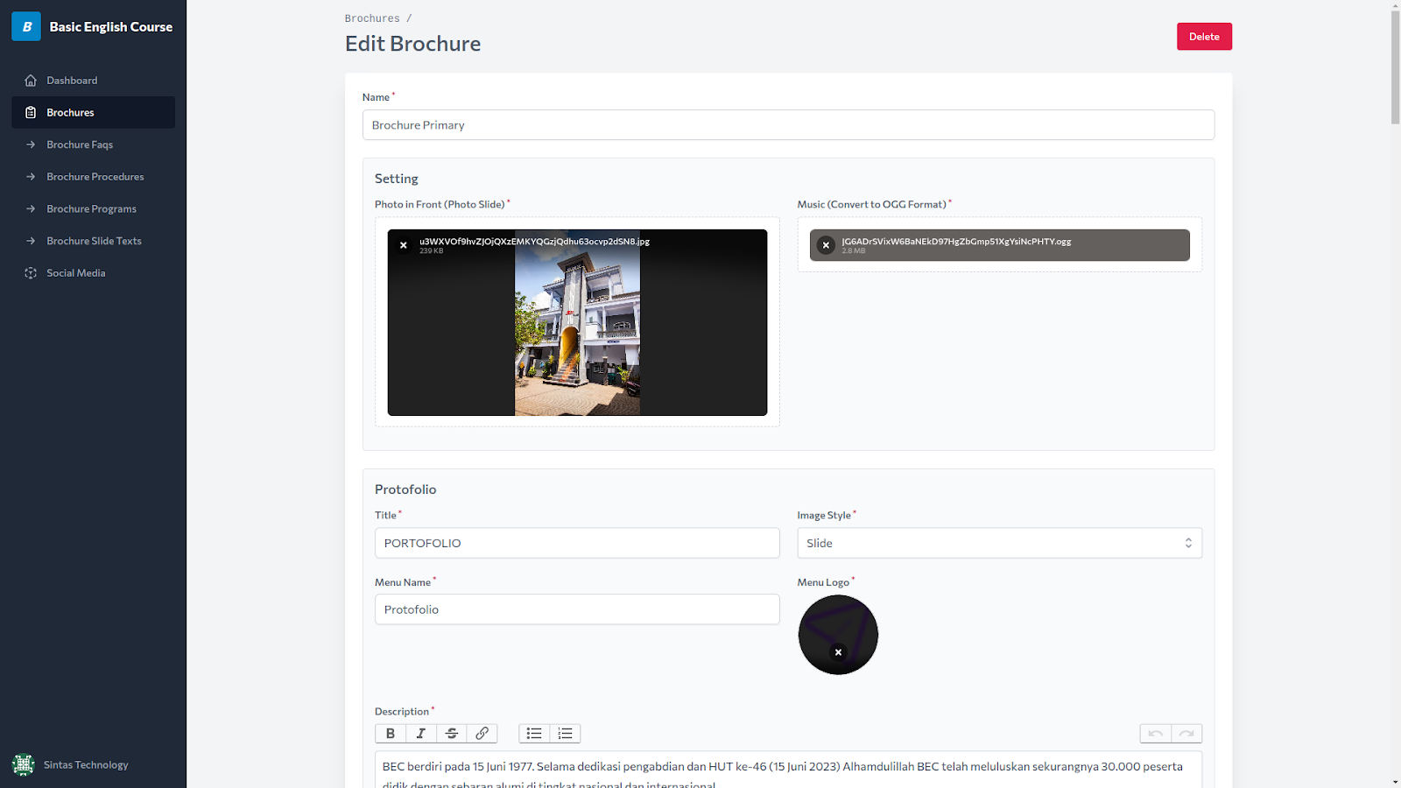The width and height of the screenshot is (1401, 788).
Task: Click the Dashboard home icon
Action: click(x=31, y=81)
